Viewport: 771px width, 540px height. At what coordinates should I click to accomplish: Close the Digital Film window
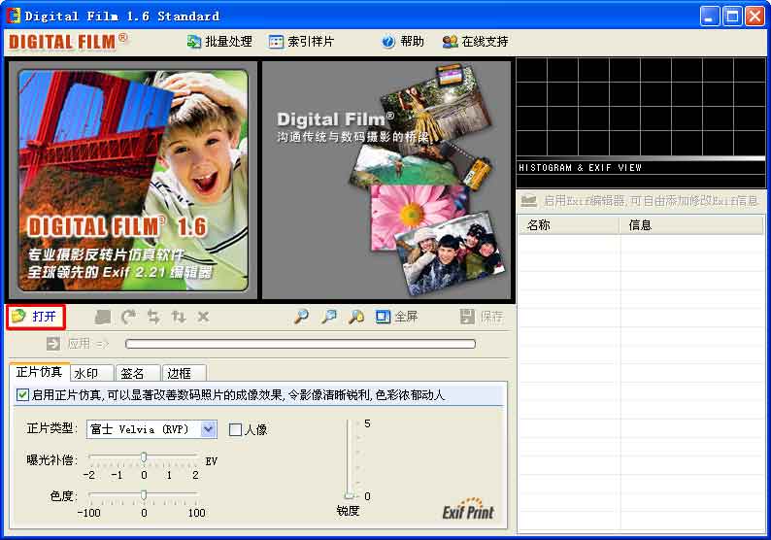click(x=754, y=17)
